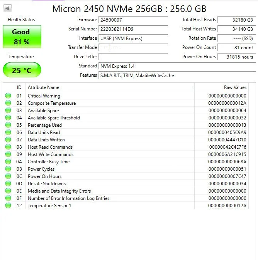The height and width of the screenshot is (260, 258).
Task: Click raw value 00000042C4E7F6
Action: (228, 147)
